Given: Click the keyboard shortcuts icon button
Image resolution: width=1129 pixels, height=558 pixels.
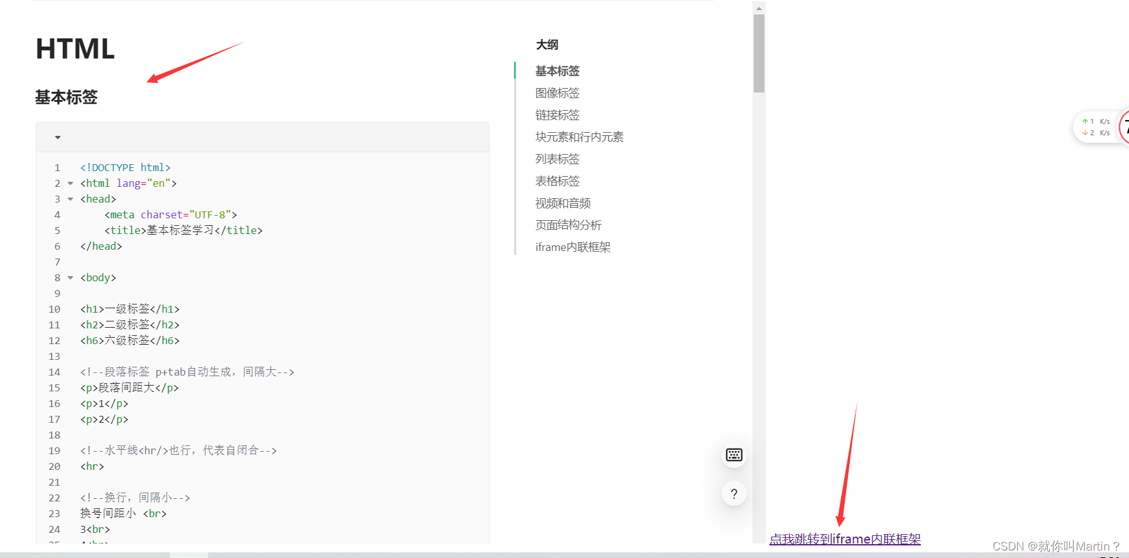Looking at the screenshot, I should 734,455.
